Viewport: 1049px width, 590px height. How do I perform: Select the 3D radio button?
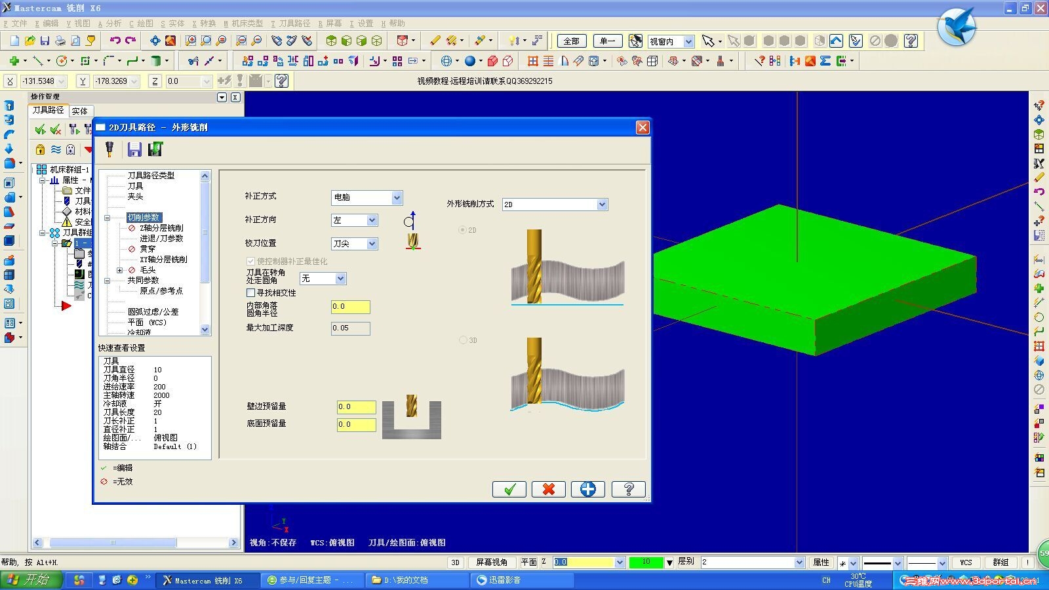tap(463, 340)
